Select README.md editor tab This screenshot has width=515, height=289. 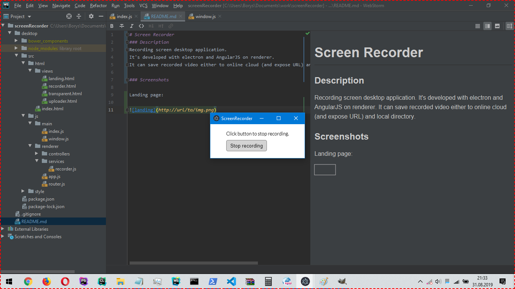[x=164, y=17]
